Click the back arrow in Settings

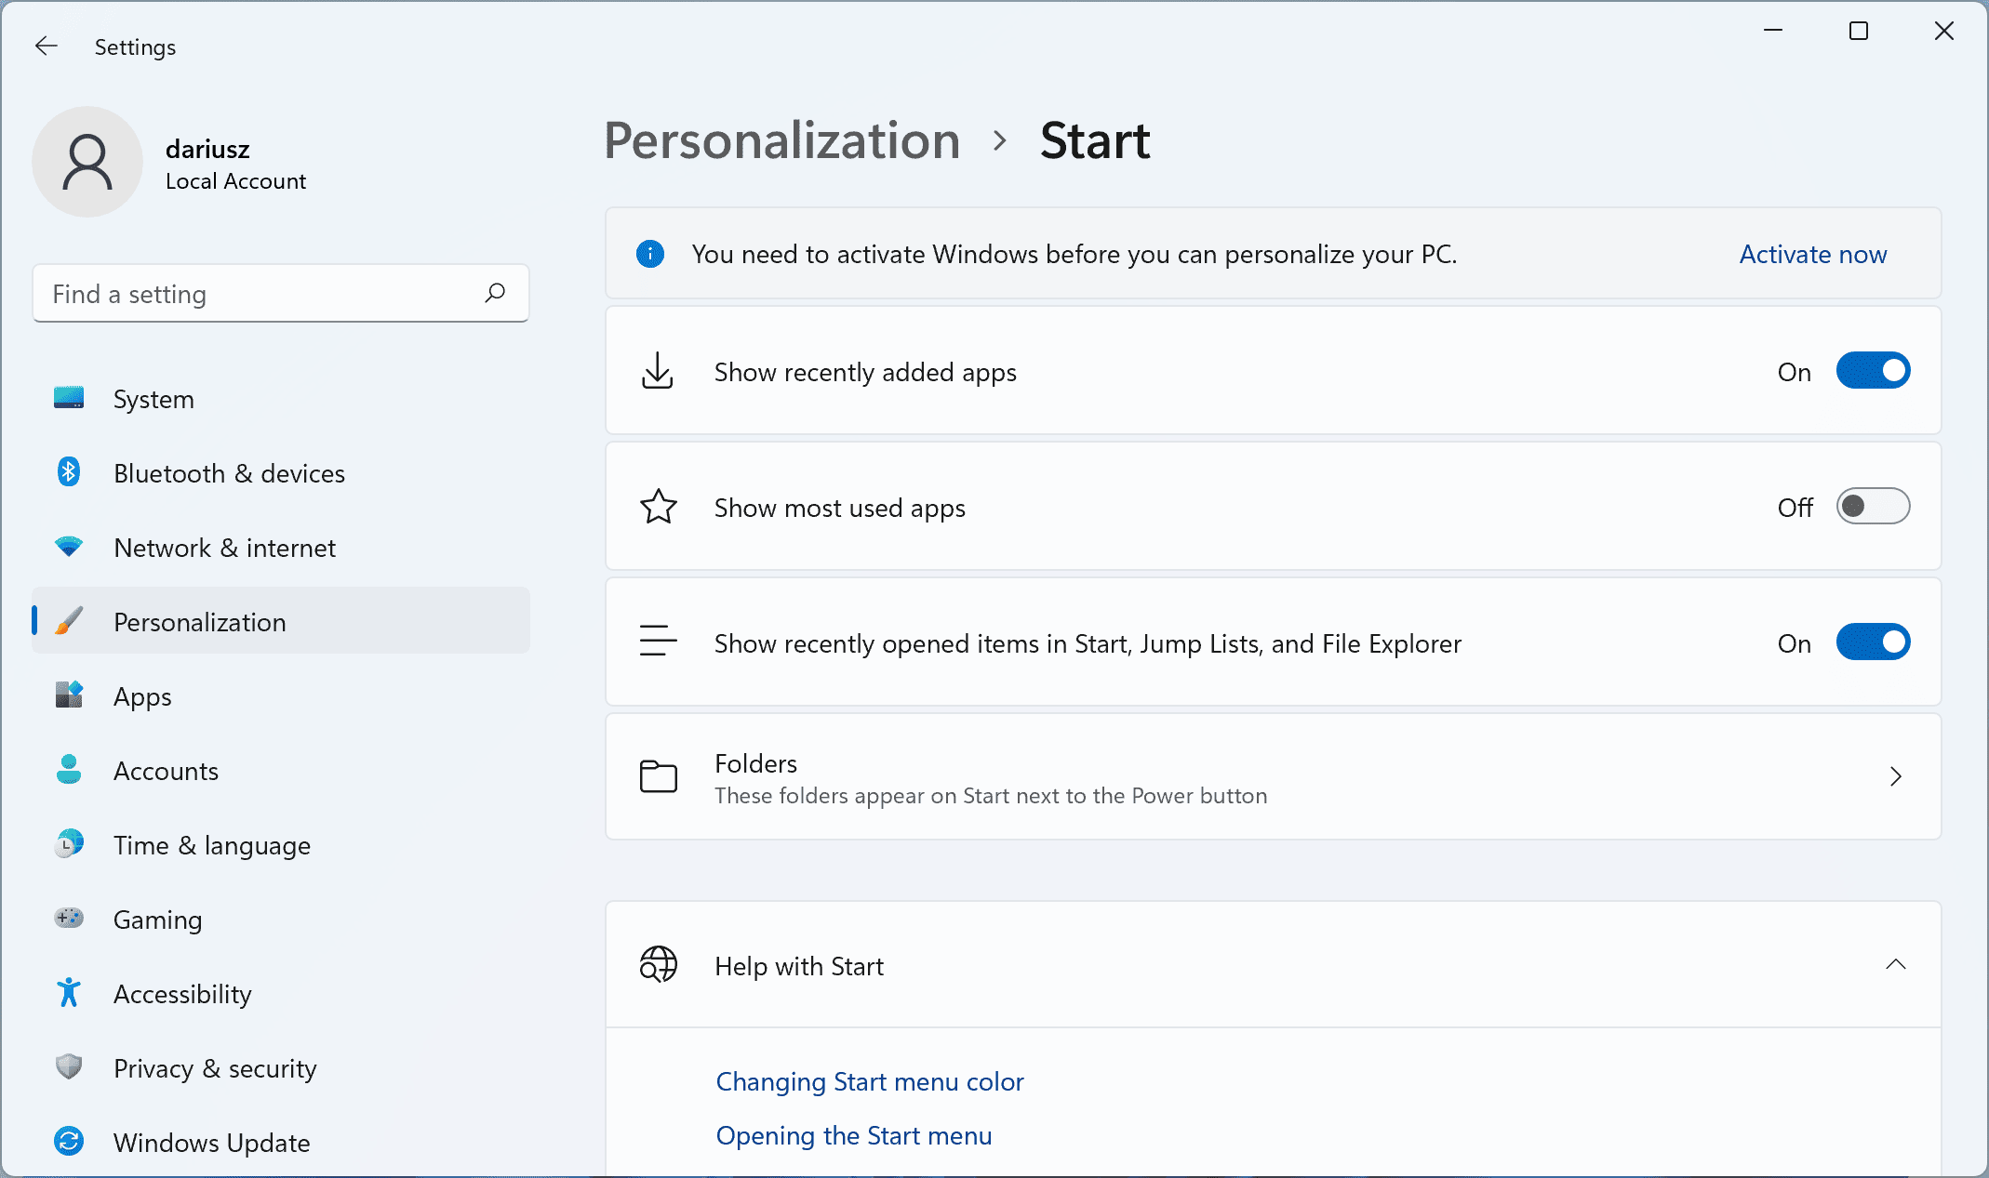[x=46, y=46]
